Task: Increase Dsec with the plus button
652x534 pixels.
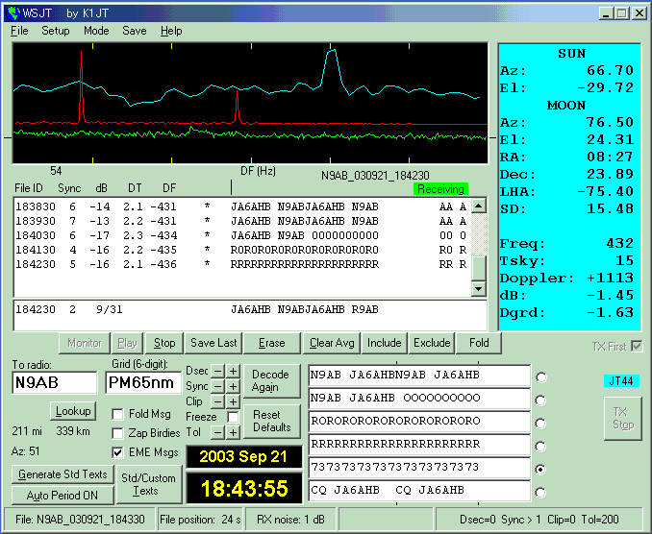Action: pos(234,372)
